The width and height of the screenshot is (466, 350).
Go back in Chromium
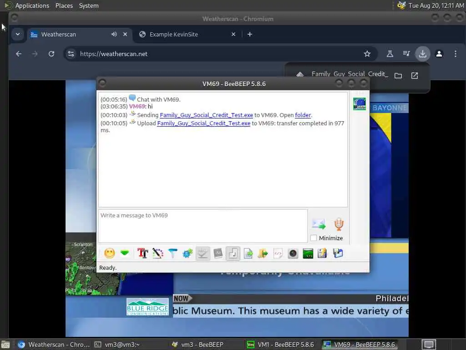(18, 54)
